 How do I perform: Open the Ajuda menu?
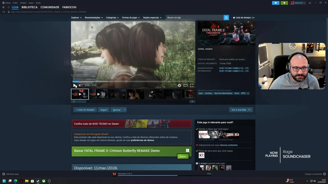pyautogui.click(x=38, y=3)
